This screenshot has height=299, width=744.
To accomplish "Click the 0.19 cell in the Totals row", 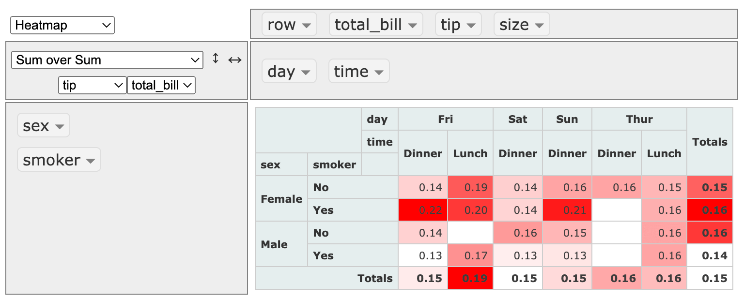I will [x=469, y=278].
